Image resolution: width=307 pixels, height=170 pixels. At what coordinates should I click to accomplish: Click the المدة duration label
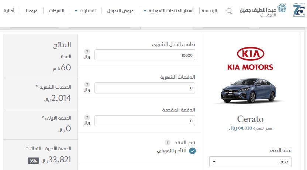click(x=66, y=57)
